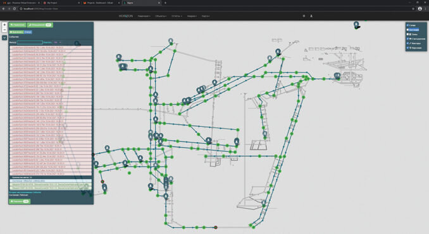Toggle the personnel layer checkbox with pin icon

coord(407,48)
